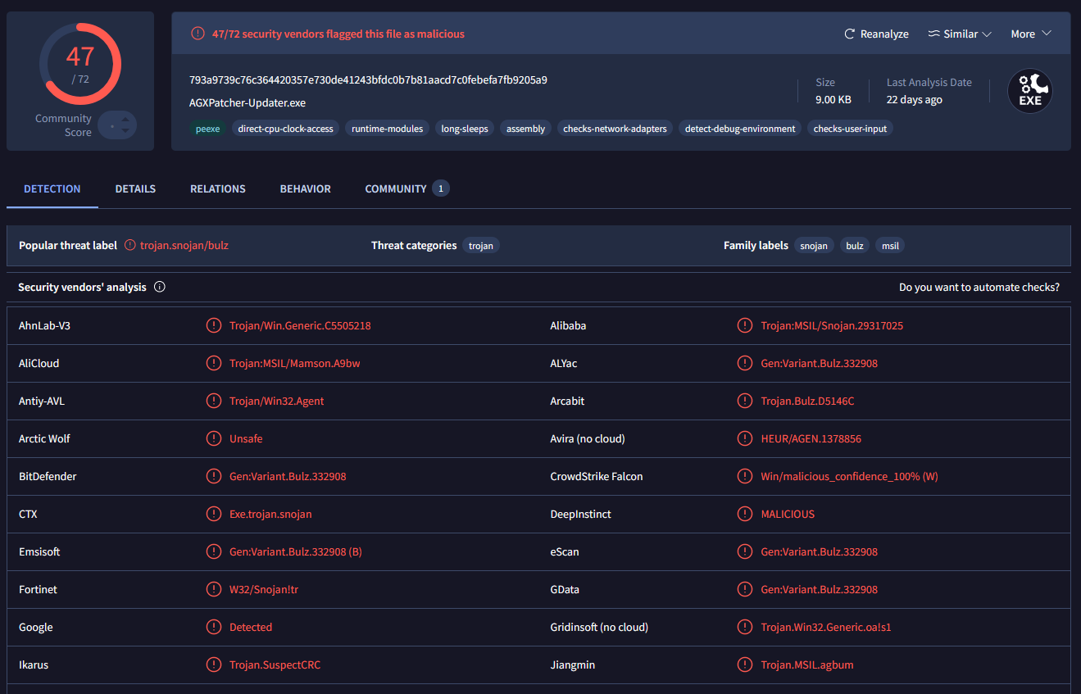Switch to the DETECTION tab

coord(52,189)
